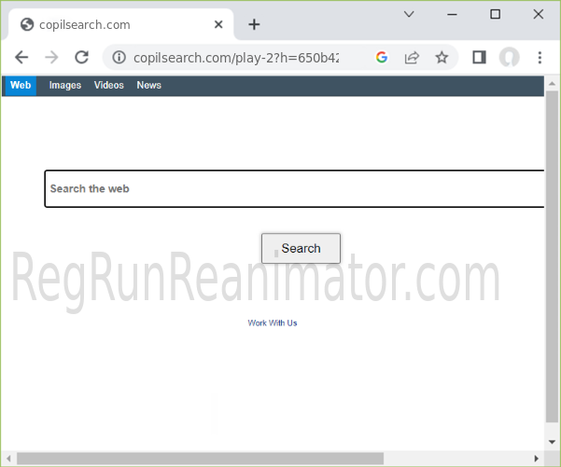
Task: Share this page via share icon
Action: pos(411,57)
